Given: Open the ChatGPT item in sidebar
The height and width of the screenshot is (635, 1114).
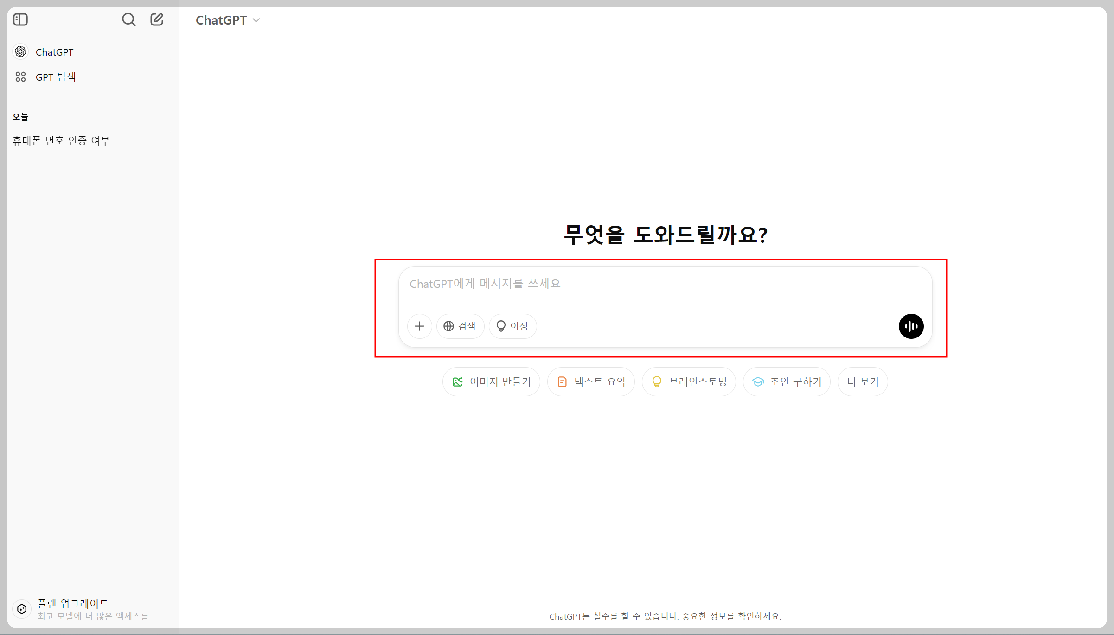Looking at the screenshot, I should (55, 52).
